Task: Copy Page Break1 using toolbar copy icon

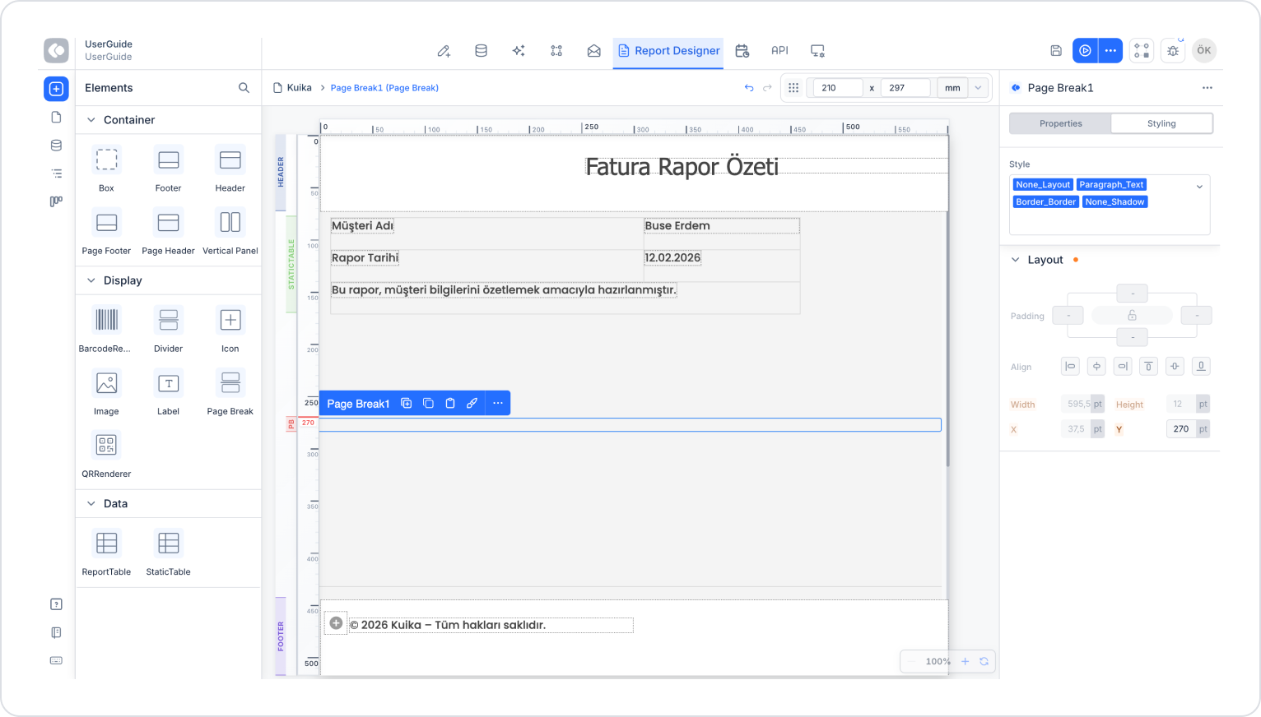Action: coord(428,403)
